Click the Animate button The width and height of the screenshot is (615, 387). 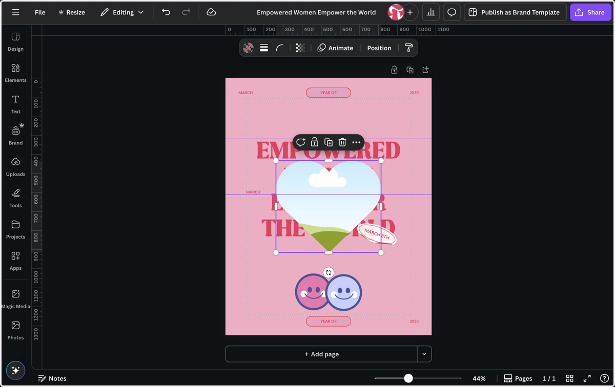(x=335, y=48)
